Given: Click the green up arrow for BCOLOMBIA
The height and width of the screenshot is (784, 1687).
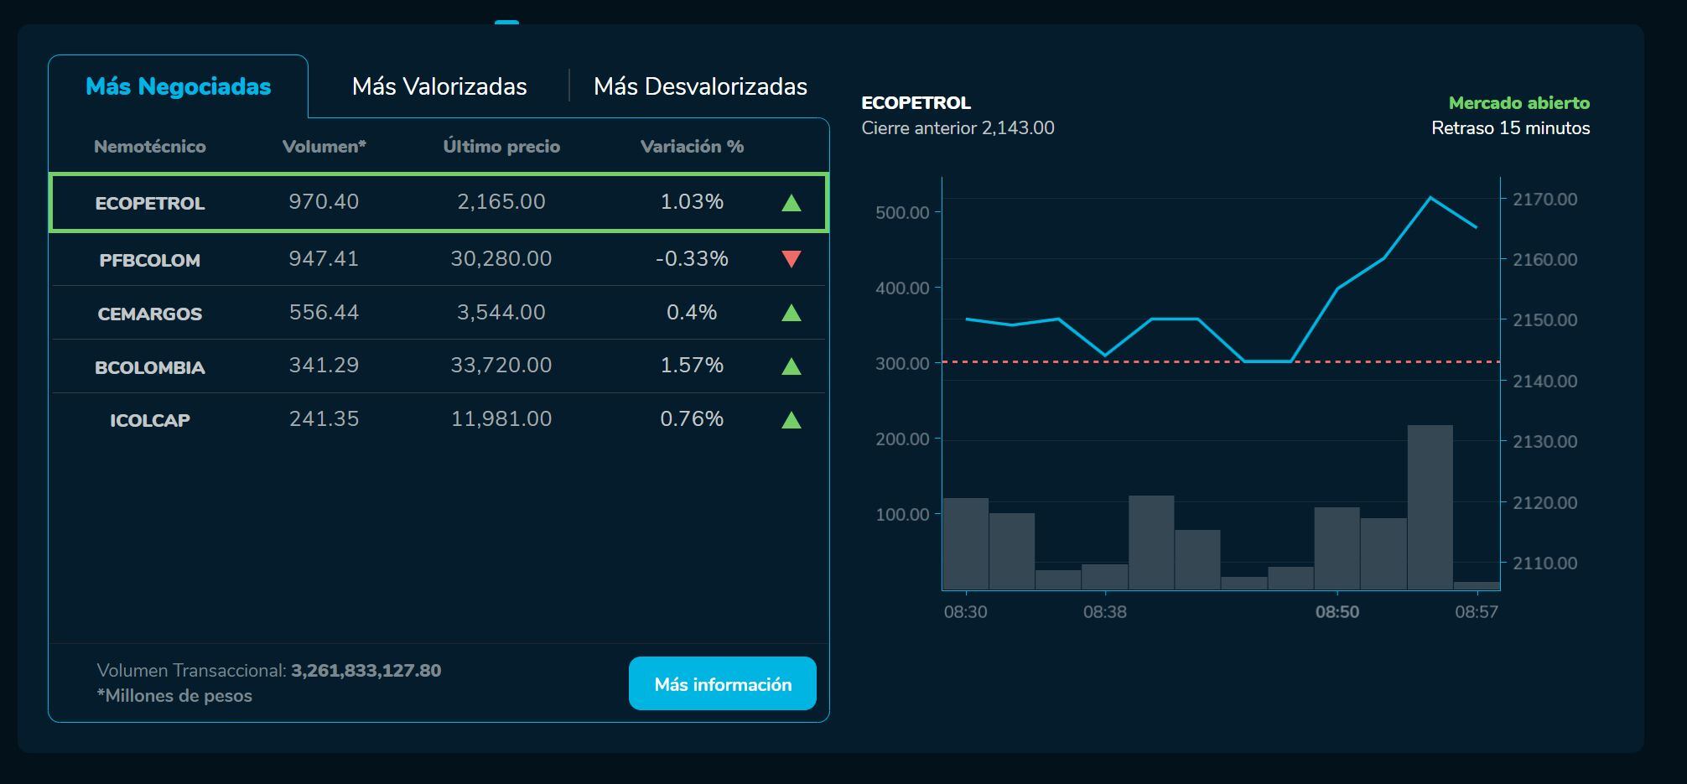Looking at the screenshot, I should [791, 366].
